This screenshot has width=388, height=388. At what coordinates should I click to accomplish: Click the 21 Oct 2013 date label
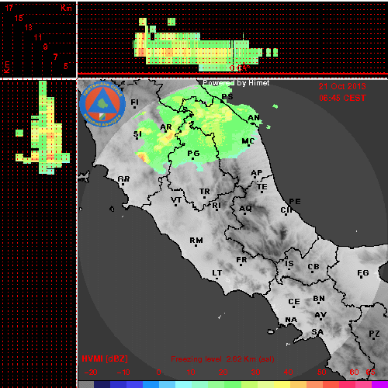[342, 86]
